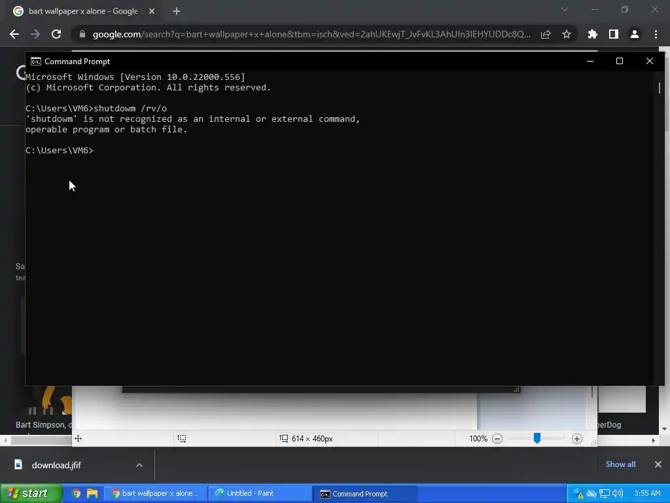Open Chrome tab search chevron

[565, 9]
